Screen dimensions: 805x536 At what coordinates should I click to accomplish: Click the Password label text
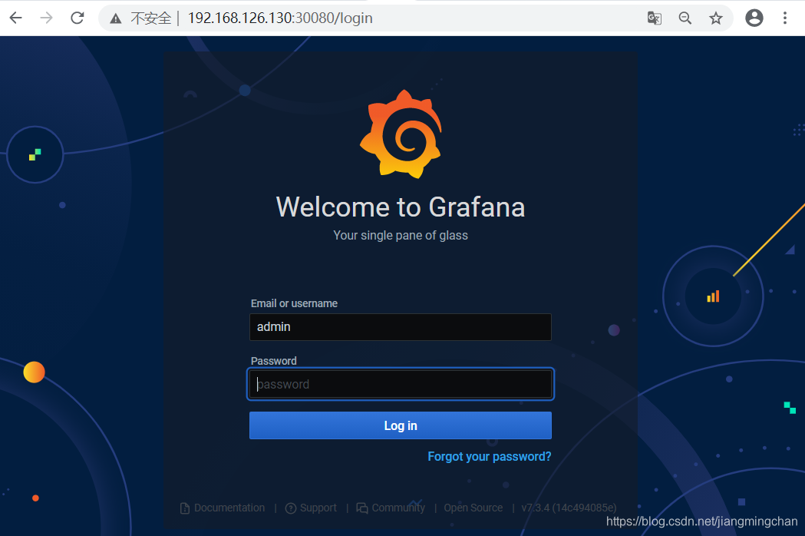[274, 361]
